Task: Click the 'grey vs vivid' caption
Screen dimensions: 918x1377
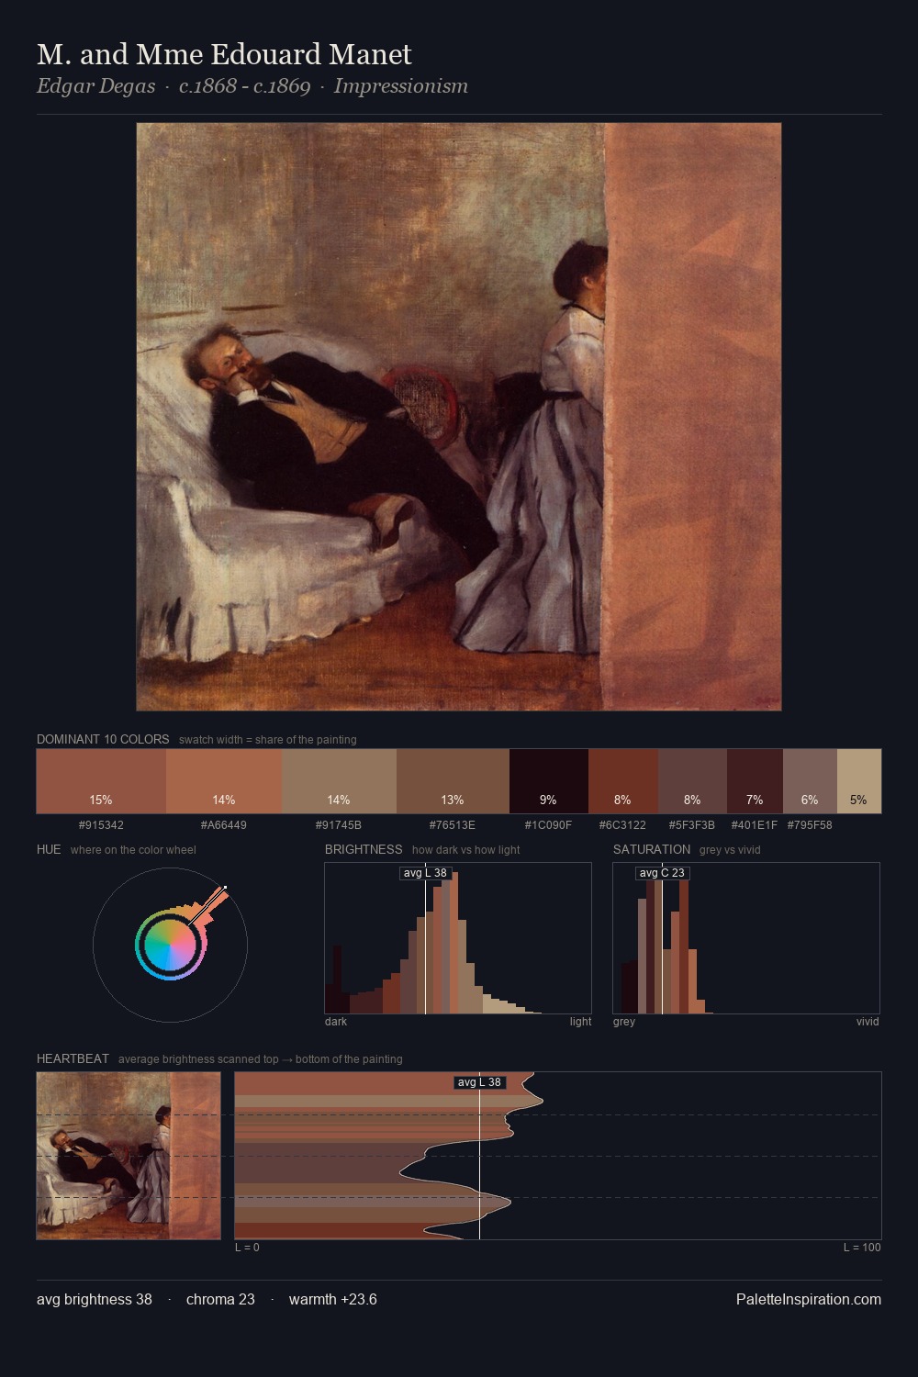Action: click(730, 850)
